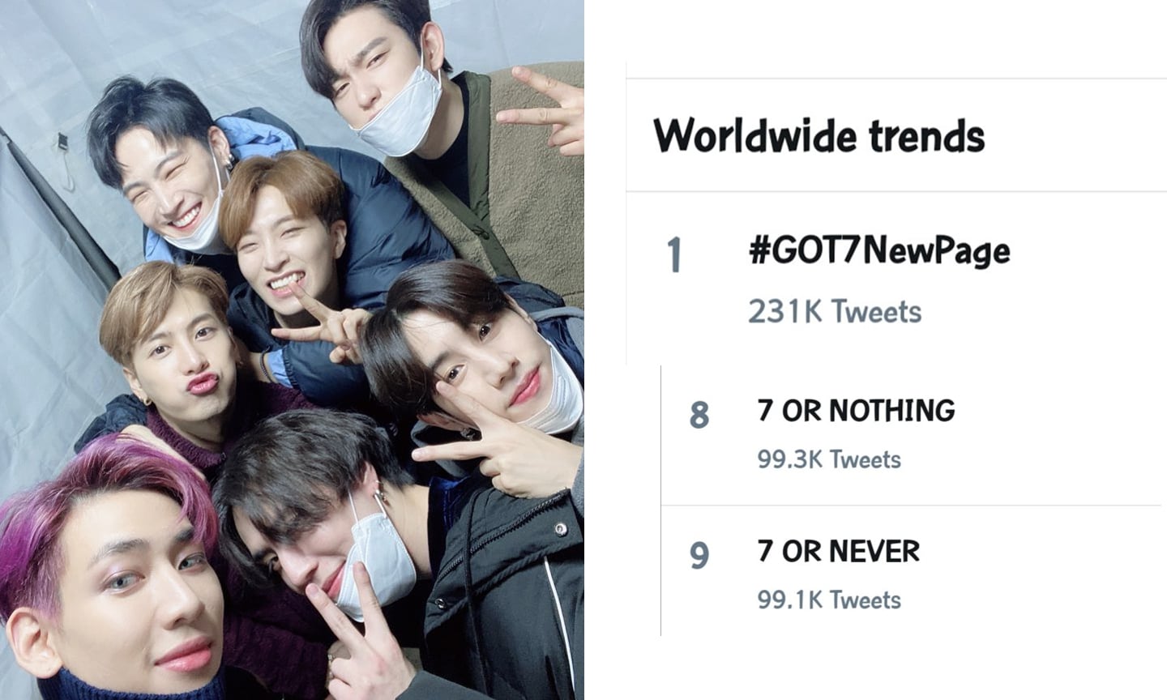Click the "Worldwide trends" heading
This screenshot has width=1167, height=700.
point(819,136)
